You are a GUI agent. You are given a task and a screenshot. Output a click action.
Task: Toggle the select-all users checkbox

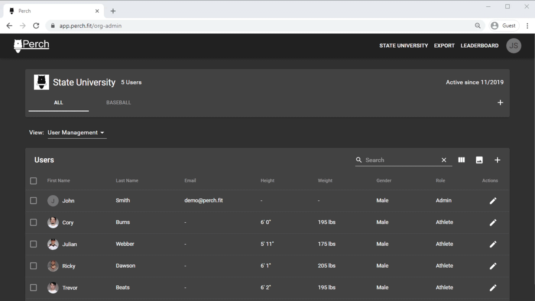point(33,181)
